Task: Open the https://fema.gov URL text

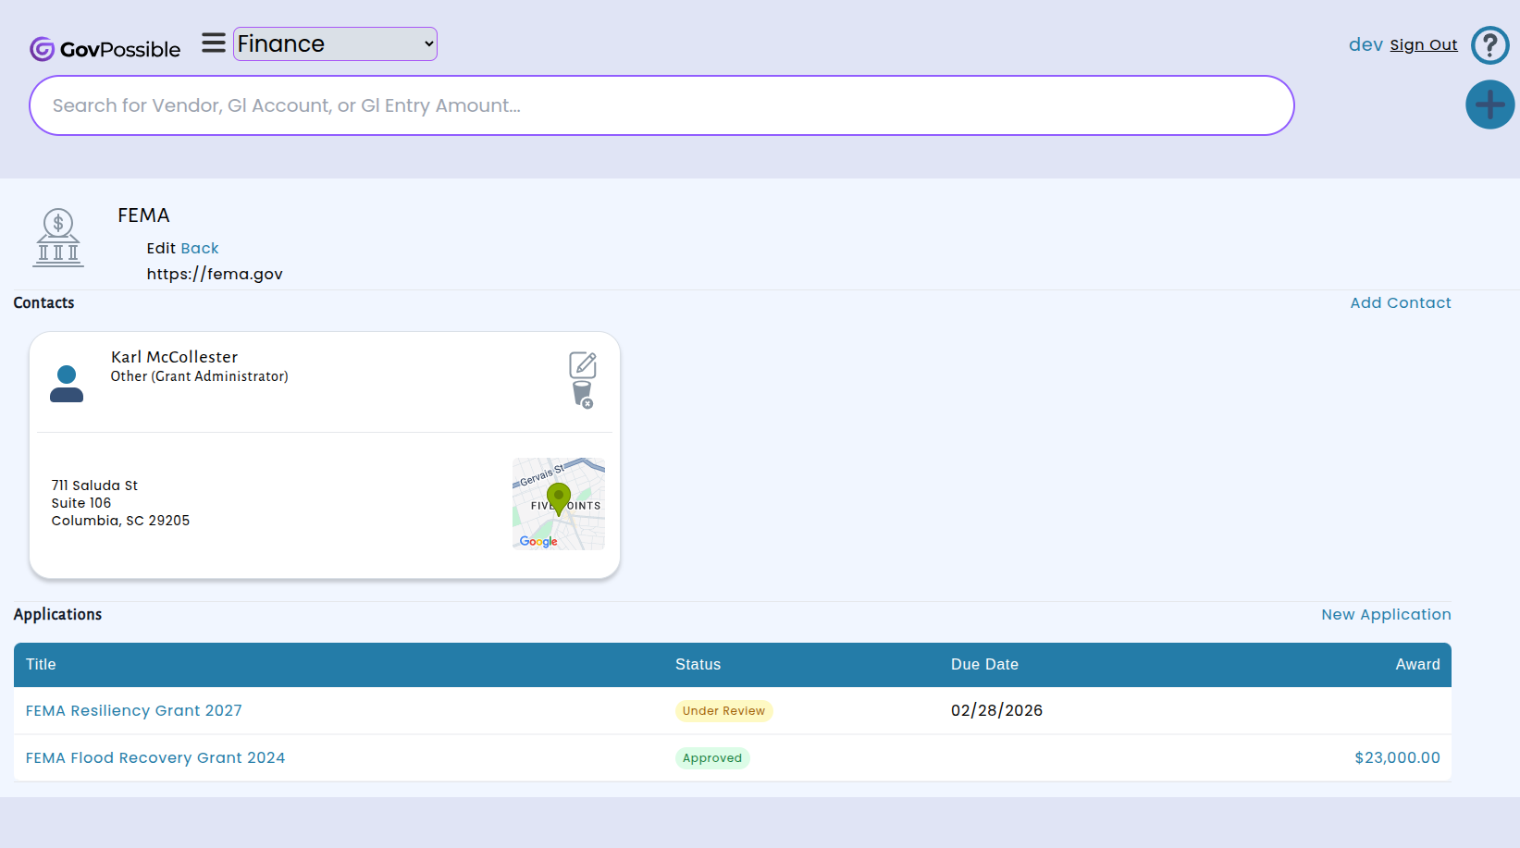Action: pos(215,274)
